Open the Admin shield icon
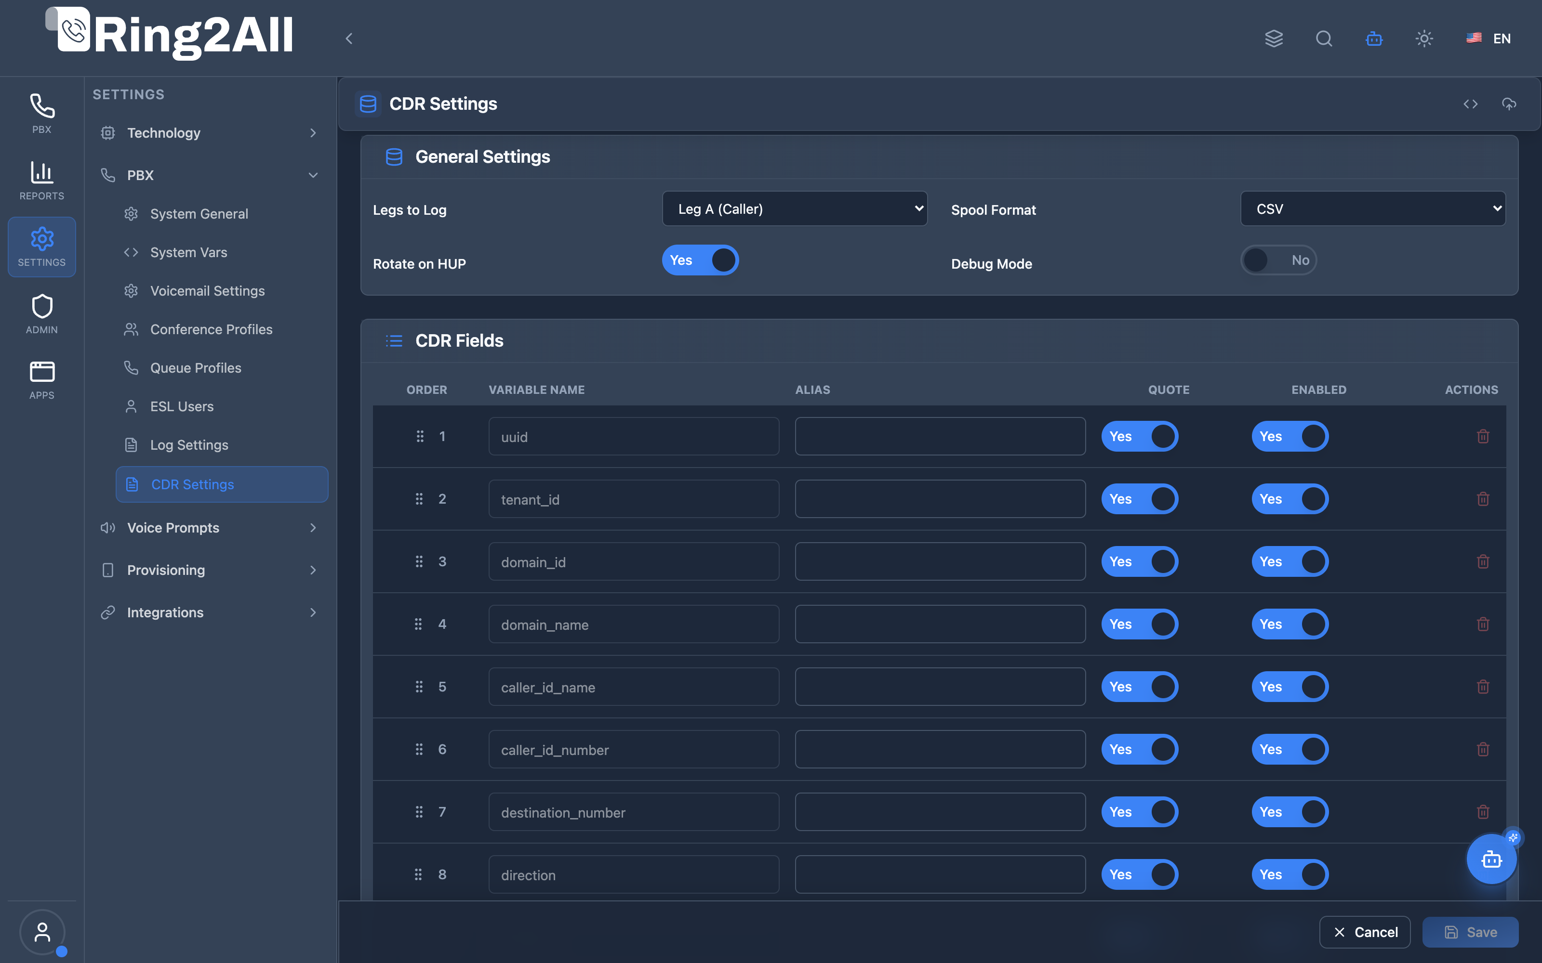This screenshot has width=1542, height=963. (x=42, y=314)
